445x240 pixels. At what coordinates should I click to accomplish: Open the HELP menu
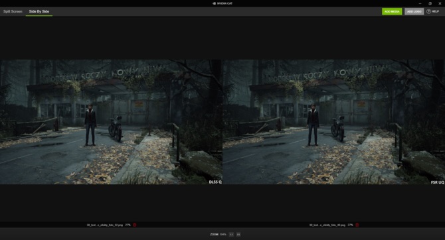point(433,11)
